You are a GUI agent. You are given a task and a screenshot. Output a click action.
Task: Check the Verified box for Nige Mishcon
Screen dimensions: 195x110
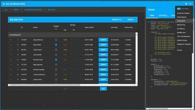56,40
